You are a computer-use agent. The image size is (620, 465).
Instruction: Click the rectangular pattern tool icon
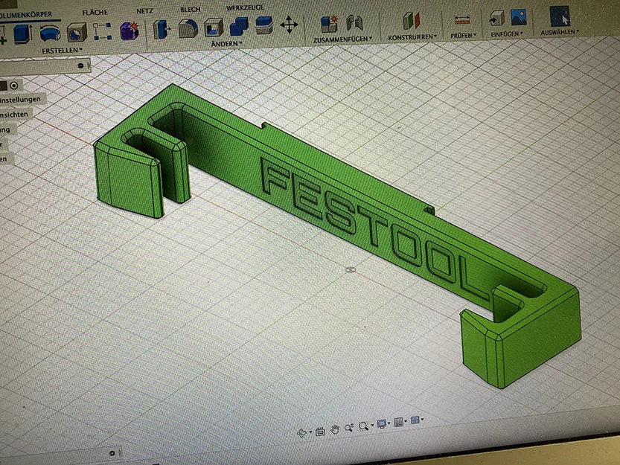click(x=103, y=32)
